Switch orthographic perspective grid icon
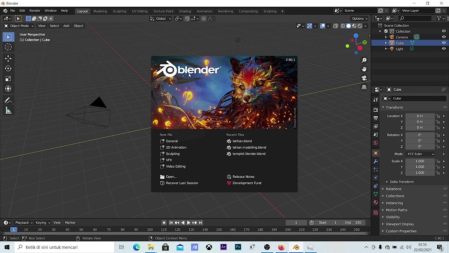The image size is (449, 253). [x=364, y=87]
